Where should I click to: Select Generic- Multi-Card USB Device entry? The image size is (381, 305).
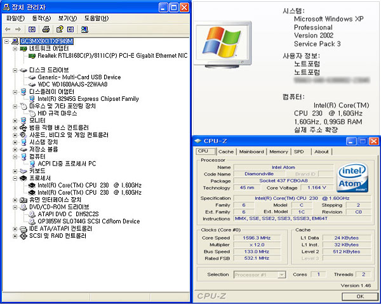[79, 77]
